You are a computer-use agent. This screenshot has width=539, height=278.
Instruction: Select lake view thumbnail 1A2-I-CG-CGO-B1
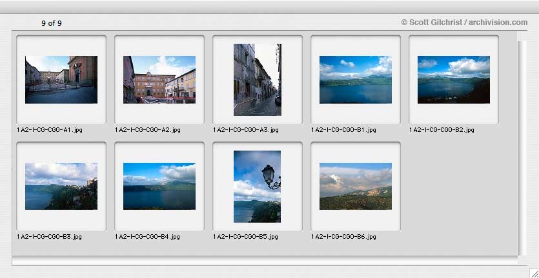pyautogui.click(x=356, y=80)
